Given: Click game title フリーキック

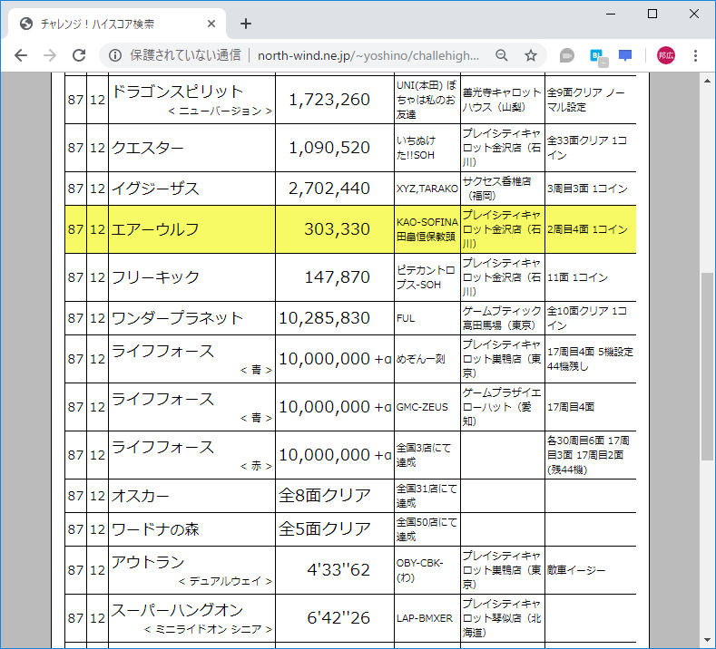Looking at the screenshot, I should tap(155, 276).
